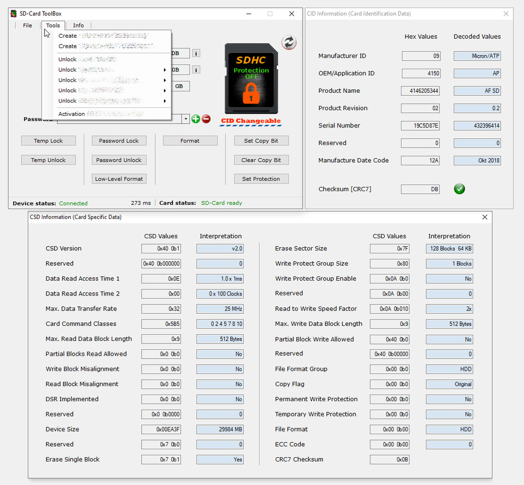Click the red minus icon to remove a password
The image size is (524, 485).
(206, 119)
